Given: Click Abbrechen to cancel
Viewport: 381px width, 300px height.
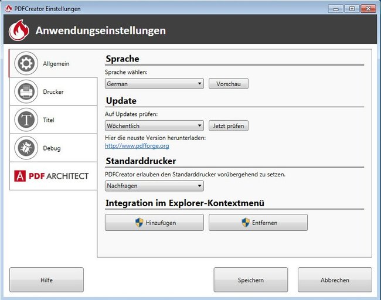Looking at the screenshot, I should [x=335, y=280].
